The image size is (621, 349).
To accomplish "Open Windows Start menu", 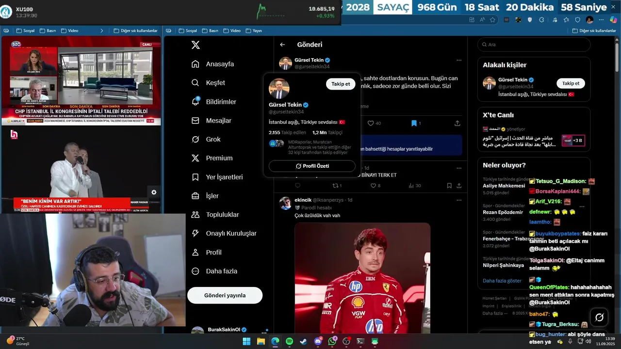I will click(x=246, y=341).
